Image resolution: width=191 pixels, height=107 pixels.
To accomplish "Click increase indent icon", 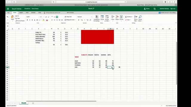I will coord(62,20).
